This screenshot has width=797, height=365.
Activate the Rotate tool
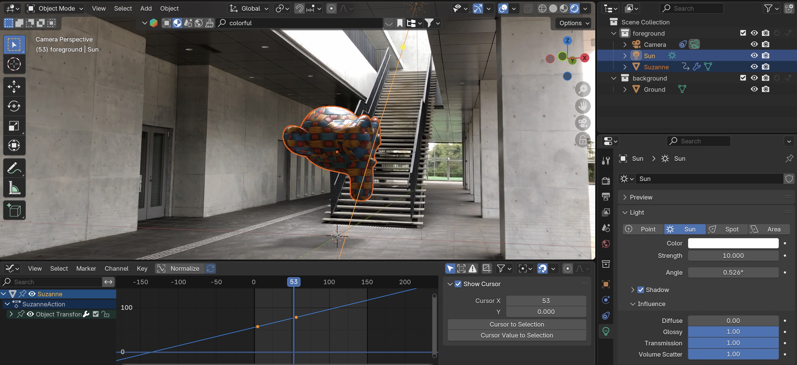click(x=14, y=106)
